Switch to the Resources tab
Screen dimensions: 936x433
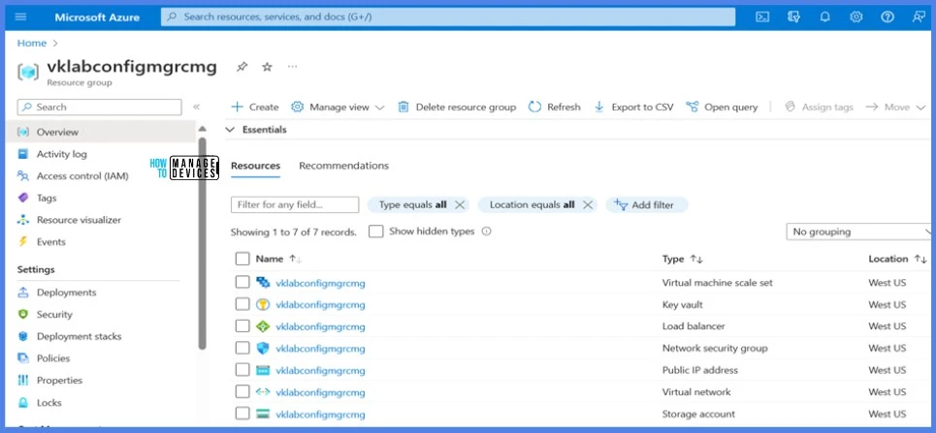[255, 166]
